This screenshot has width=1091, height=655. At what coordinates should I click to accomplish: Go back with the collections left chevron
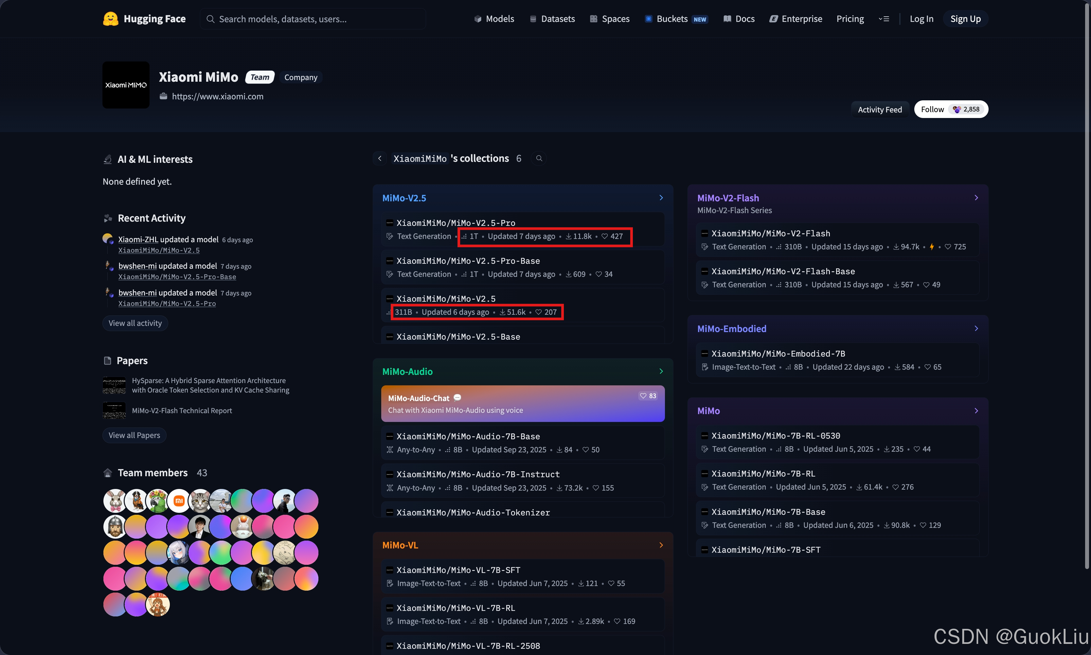tap(380, 159)
